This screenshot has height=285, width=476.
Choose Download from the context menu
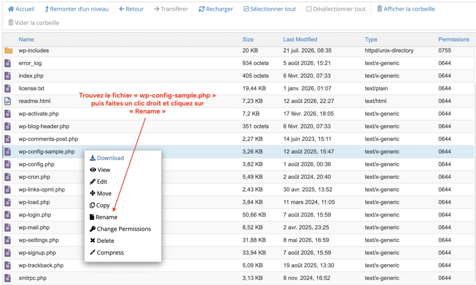(x=107, y=158)
